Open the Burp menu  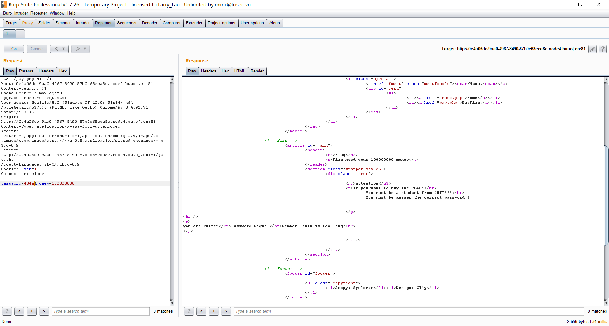point(7,13)
